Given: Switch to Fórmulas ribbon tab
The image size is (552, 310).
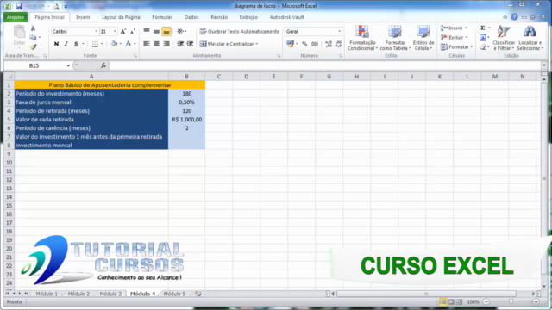Looking at the screenshot, I should point(162,17).
